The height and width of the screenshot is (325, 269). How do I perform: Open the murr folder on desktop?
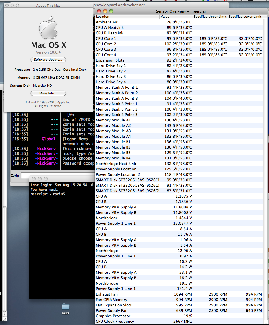pos(66,308)
